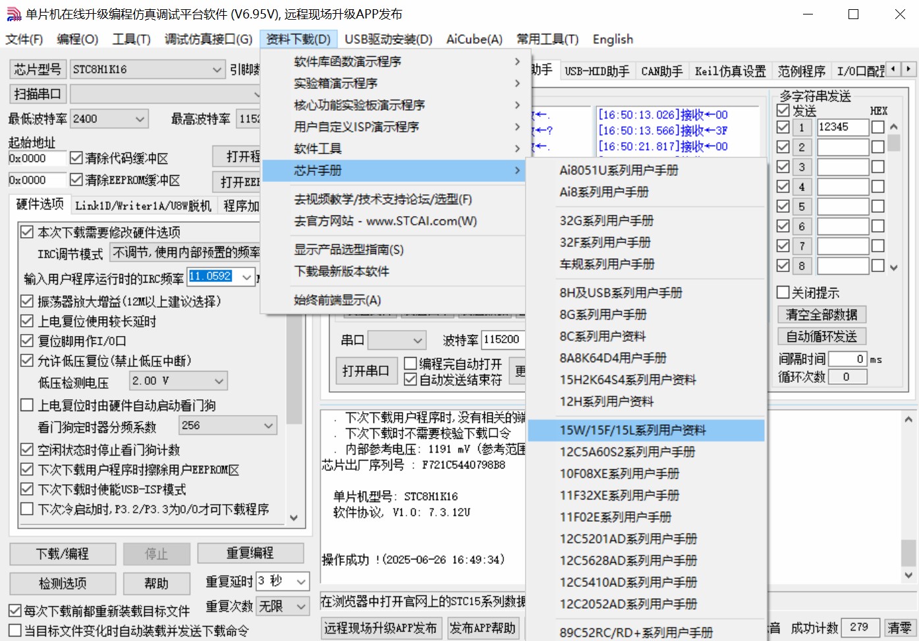
Task: Open 低压检测电压 2.00 V dropdown
Action: 178,381
